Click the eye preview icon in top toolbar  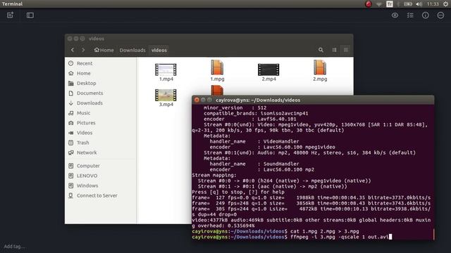tap(395, 15)
